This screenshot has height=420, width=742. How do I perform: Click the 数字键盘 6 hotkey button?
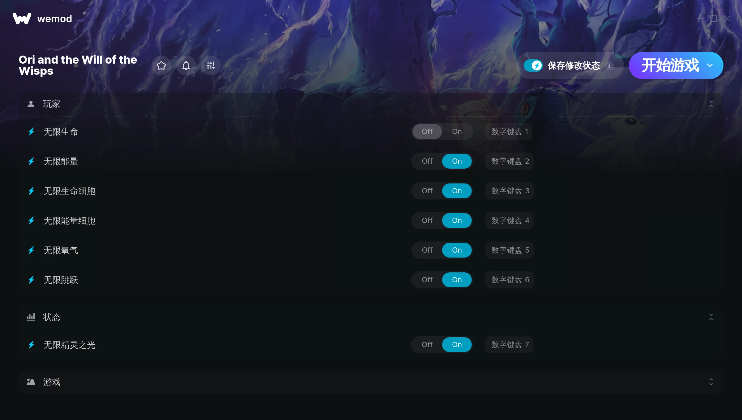pyautogui.click(x=510, y=280)
